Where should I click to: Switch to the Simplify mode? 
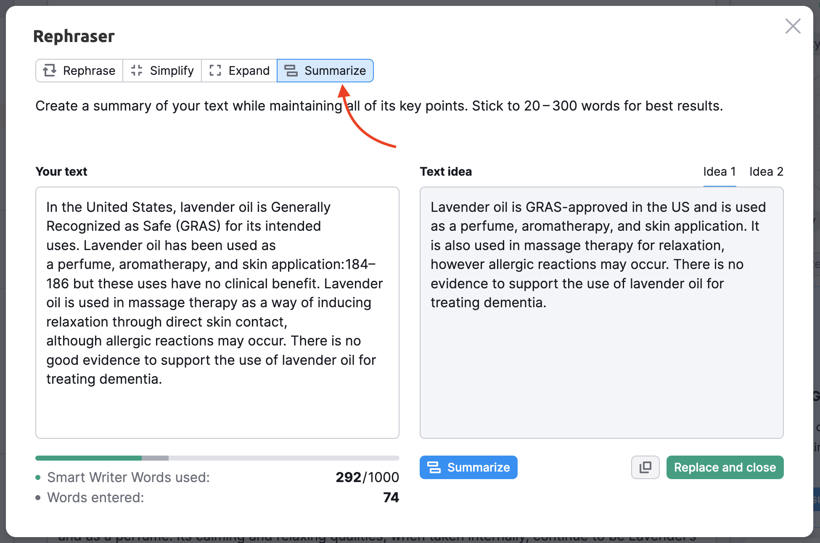(161, 71)
